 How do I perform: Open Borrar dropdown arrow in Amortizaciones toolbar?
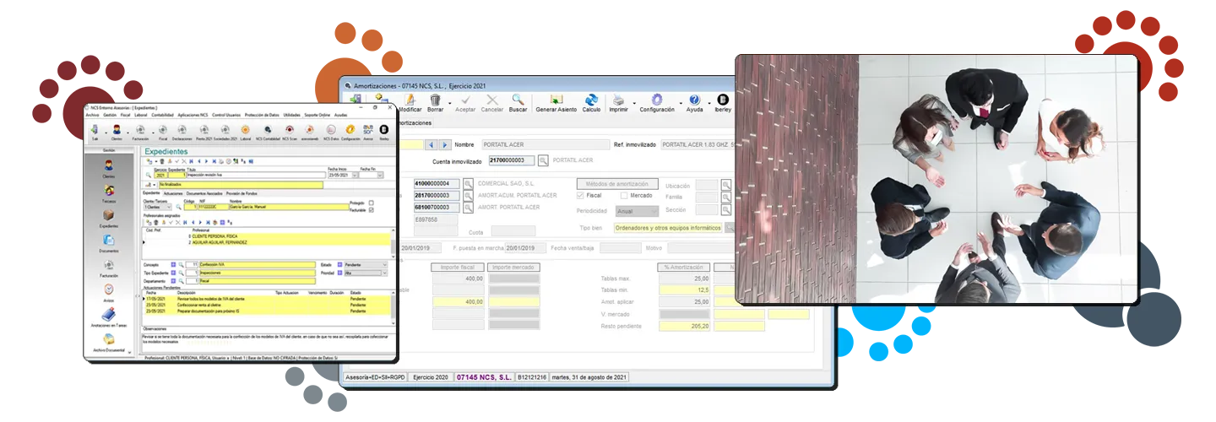click(450, 103)
